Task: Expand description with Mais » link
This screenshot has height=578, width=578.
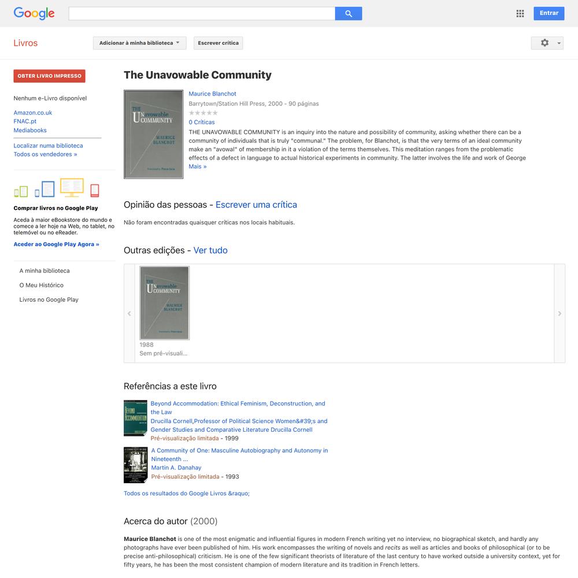Action: point(198,166)
